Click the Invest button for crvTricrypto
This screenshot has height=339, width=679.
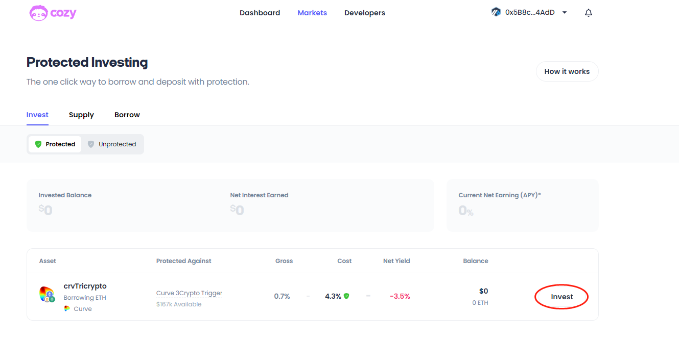click(x=561, y=297)
